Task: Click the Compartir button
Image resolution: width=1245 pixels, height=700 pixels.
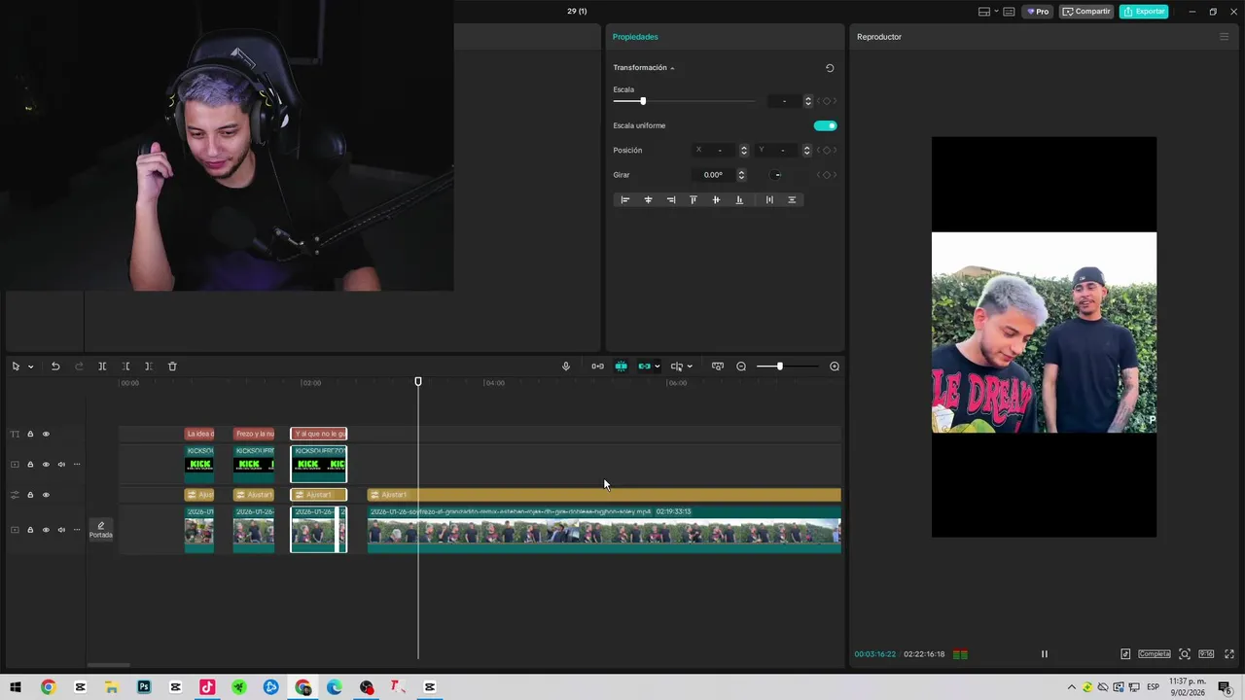Action: (1086, 12)
